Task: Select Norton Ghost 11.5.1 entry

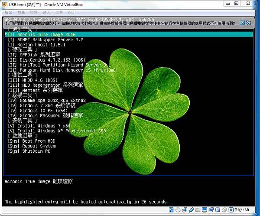Action: tap(37, 45)
